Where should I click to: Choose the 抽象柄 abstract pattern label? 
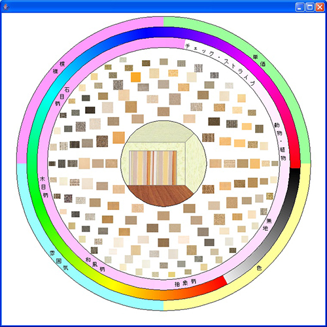pos(185,283)
